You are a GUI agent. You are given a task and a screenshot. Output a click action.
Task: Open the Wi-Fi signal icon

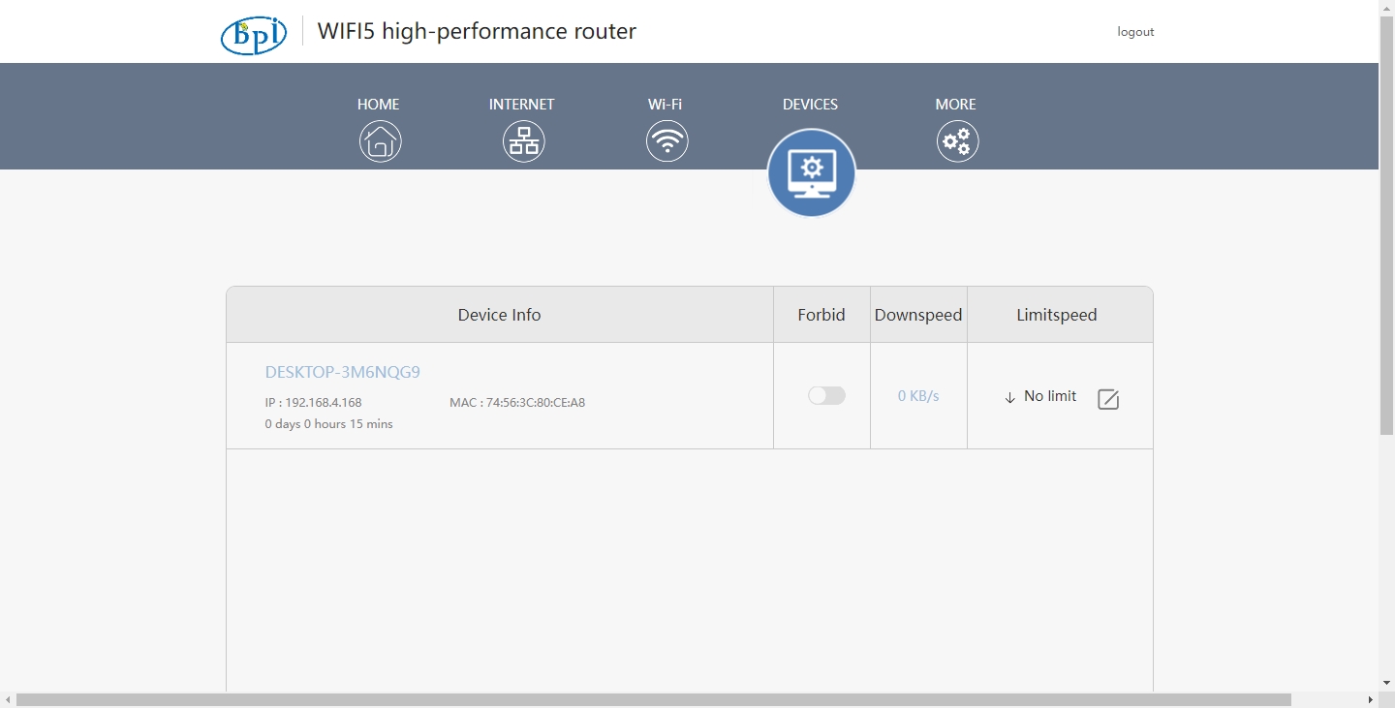point(666,141)
